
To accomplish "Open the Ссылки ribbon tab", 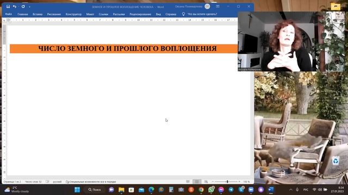I will pyautogui.click(x=103, y=14).
